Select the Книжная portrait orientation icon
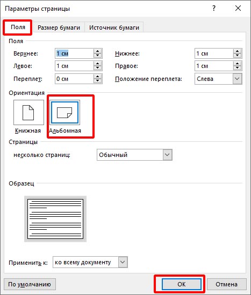The width and height of the screenshot is (251, 295). [x=28, y=112]
